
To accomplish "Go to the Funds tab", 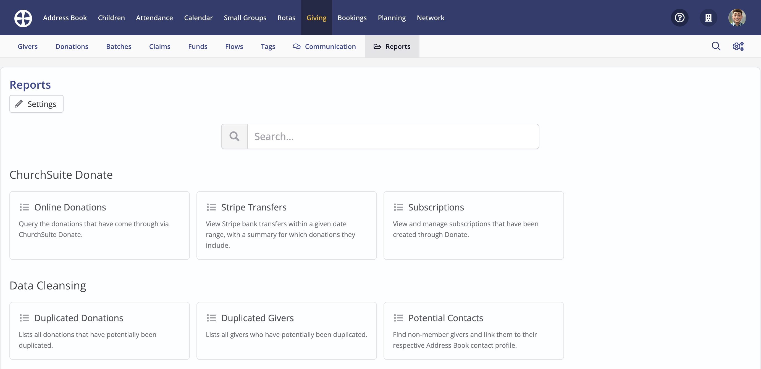I will [x=198, y=46].
